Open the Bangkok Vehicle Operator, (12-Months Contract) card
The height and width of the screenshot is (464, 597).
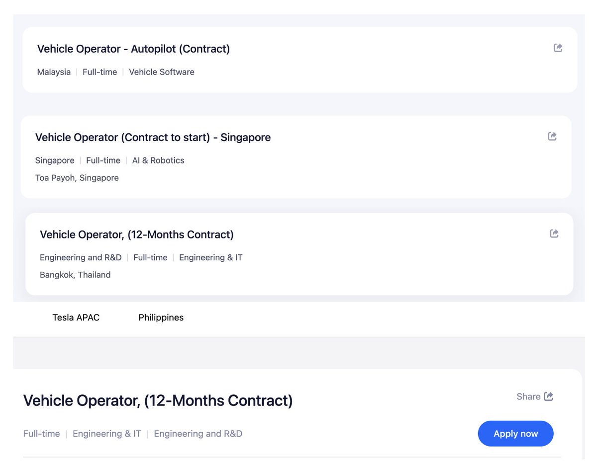pos(137,234)
